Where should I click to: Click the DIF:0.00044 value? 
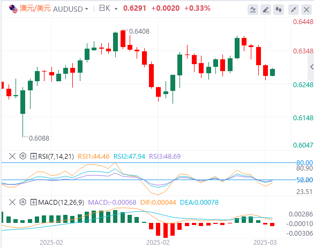(158, 203)
